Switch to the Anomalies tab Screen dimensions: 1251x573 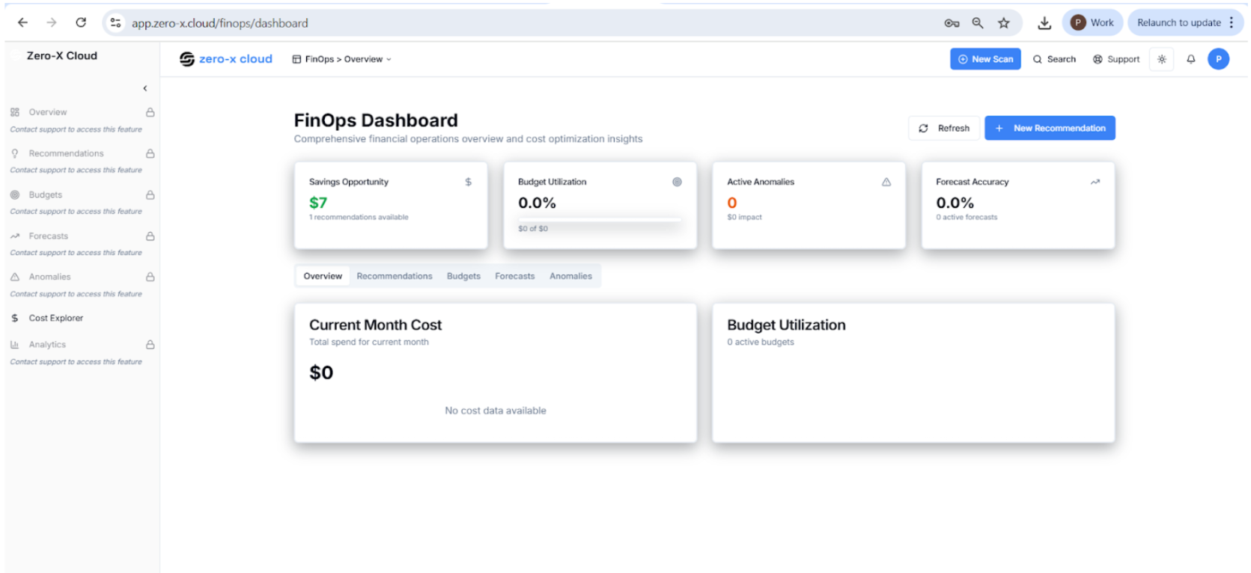tap(570, 276)
